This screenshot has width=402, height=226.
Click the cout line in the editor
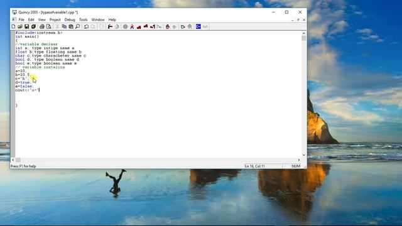tap(28, 90)
